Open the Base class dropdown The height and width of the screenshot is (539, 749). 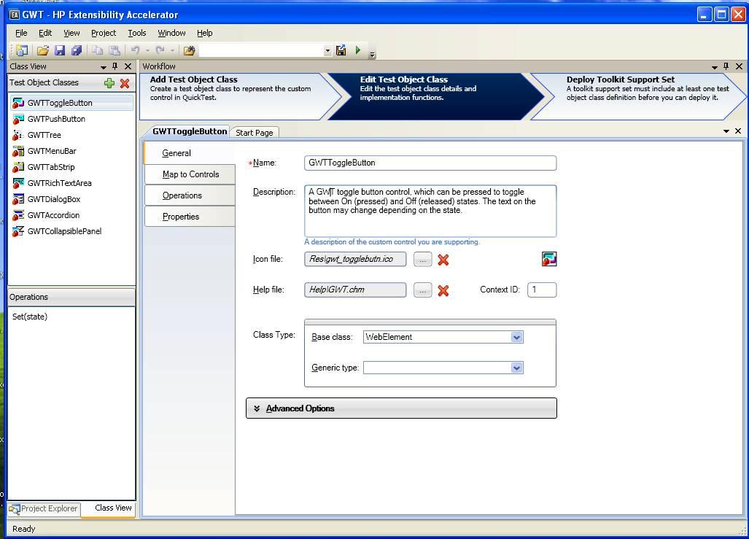click(x=516, y=337)
